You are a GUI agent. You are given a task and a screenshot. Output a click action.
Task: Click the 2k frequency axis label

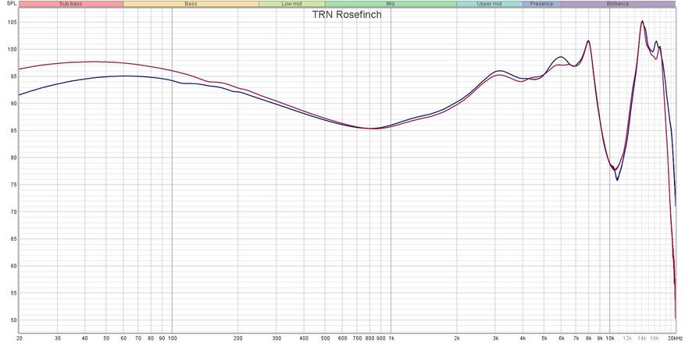tap(457, 338)
